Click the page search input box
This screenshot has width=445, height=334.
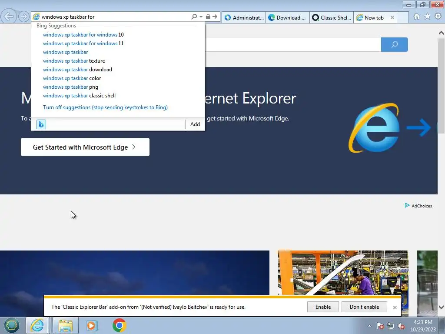click(x=293, y=45)
